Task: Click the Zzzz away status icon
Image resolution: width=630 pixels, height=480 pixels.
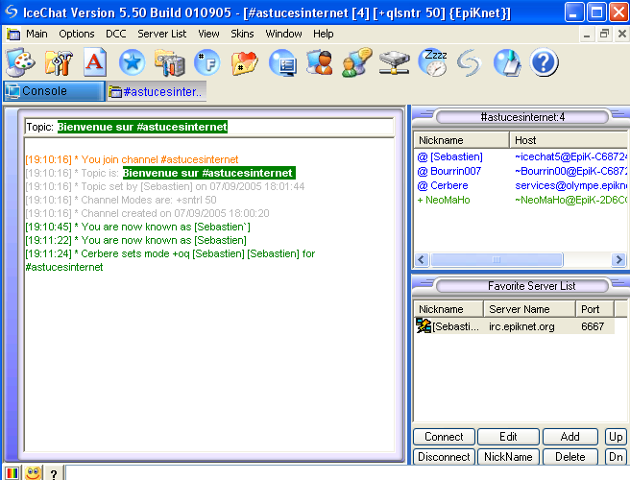Action: 433,62
